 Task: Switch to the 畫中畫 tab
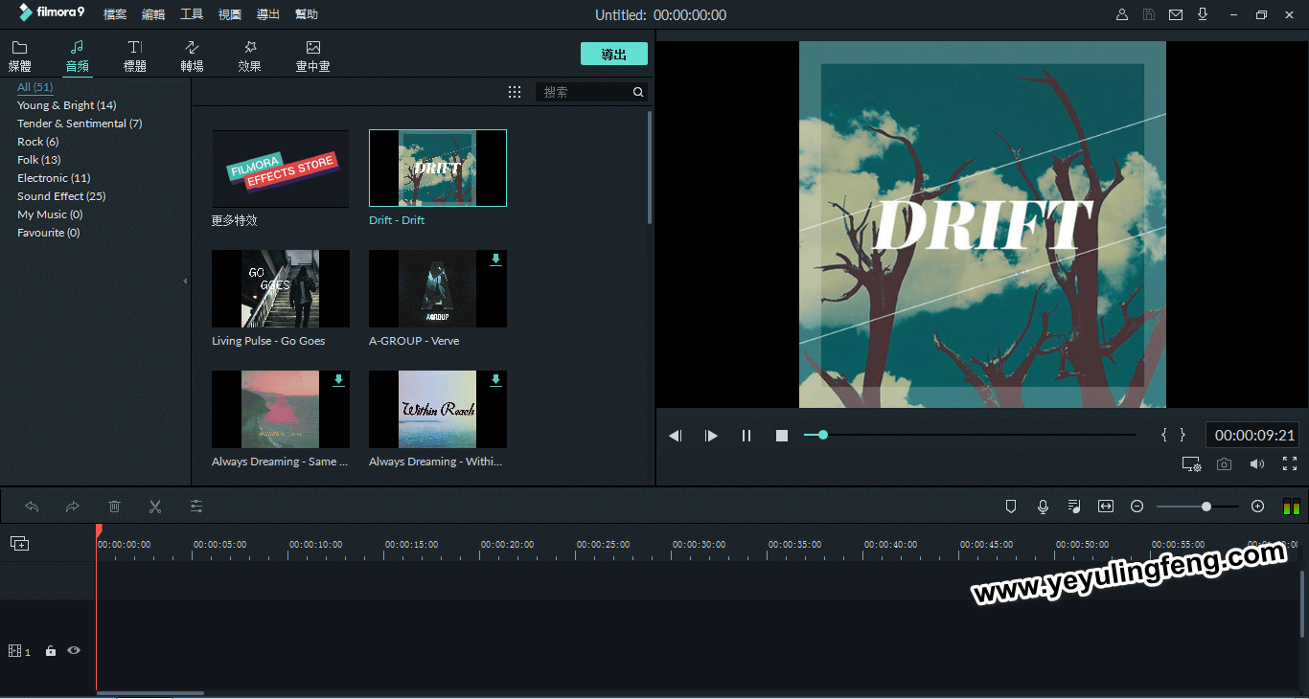(313, 56)
